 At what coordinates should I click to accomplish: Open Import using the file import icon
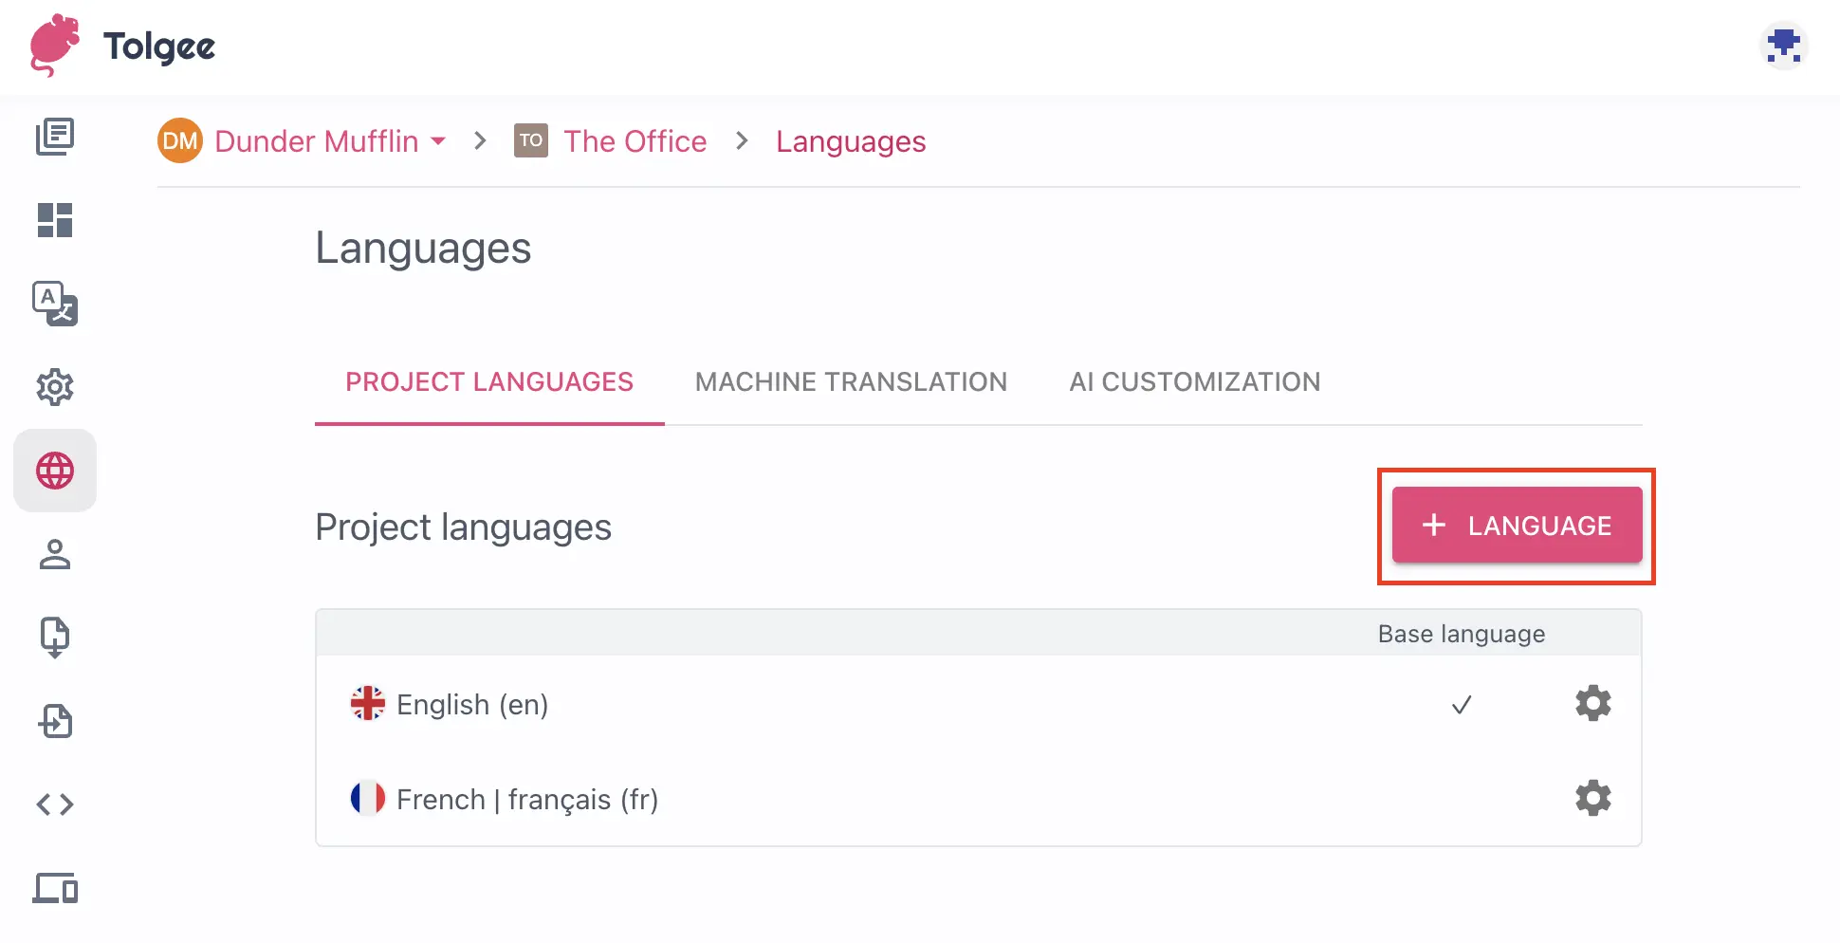(x=55, y=721)
